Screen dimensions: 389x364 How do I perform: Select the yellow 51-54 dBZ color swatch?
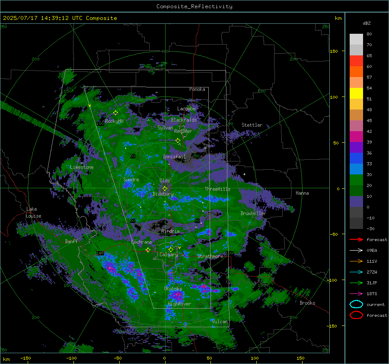pos(356,93)
